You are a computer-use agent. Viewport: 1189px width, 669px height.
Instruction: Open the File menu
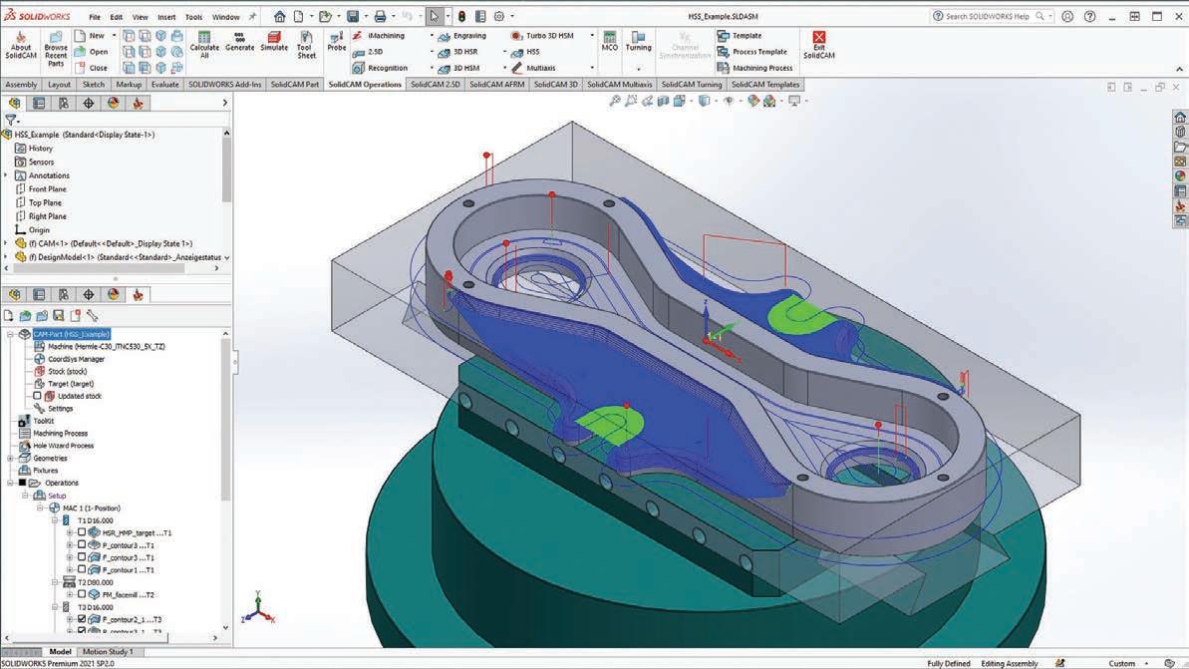click(94, 17)
